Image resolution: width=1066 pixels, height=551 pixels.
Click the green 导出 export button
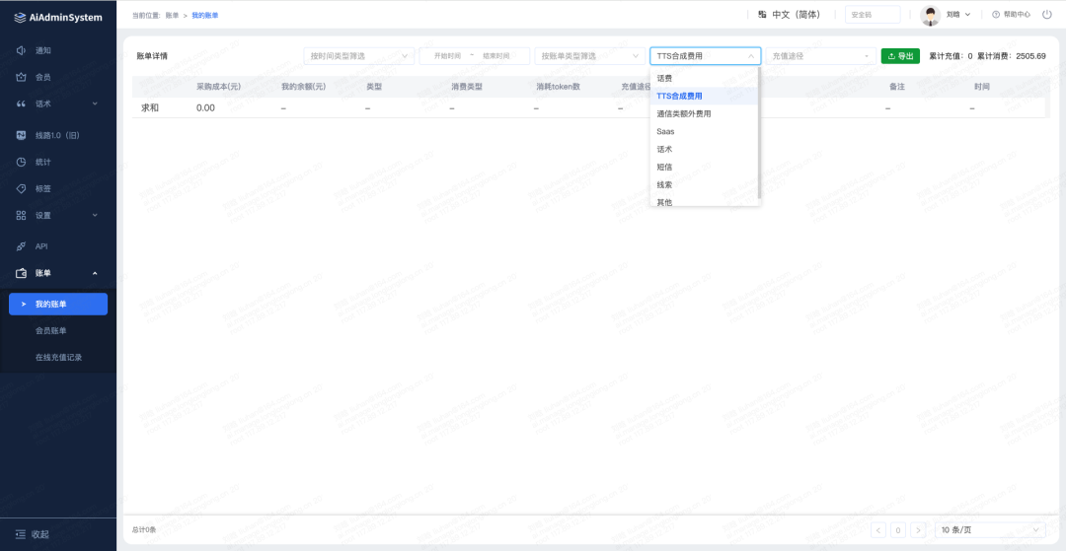[x=900, y=56]
